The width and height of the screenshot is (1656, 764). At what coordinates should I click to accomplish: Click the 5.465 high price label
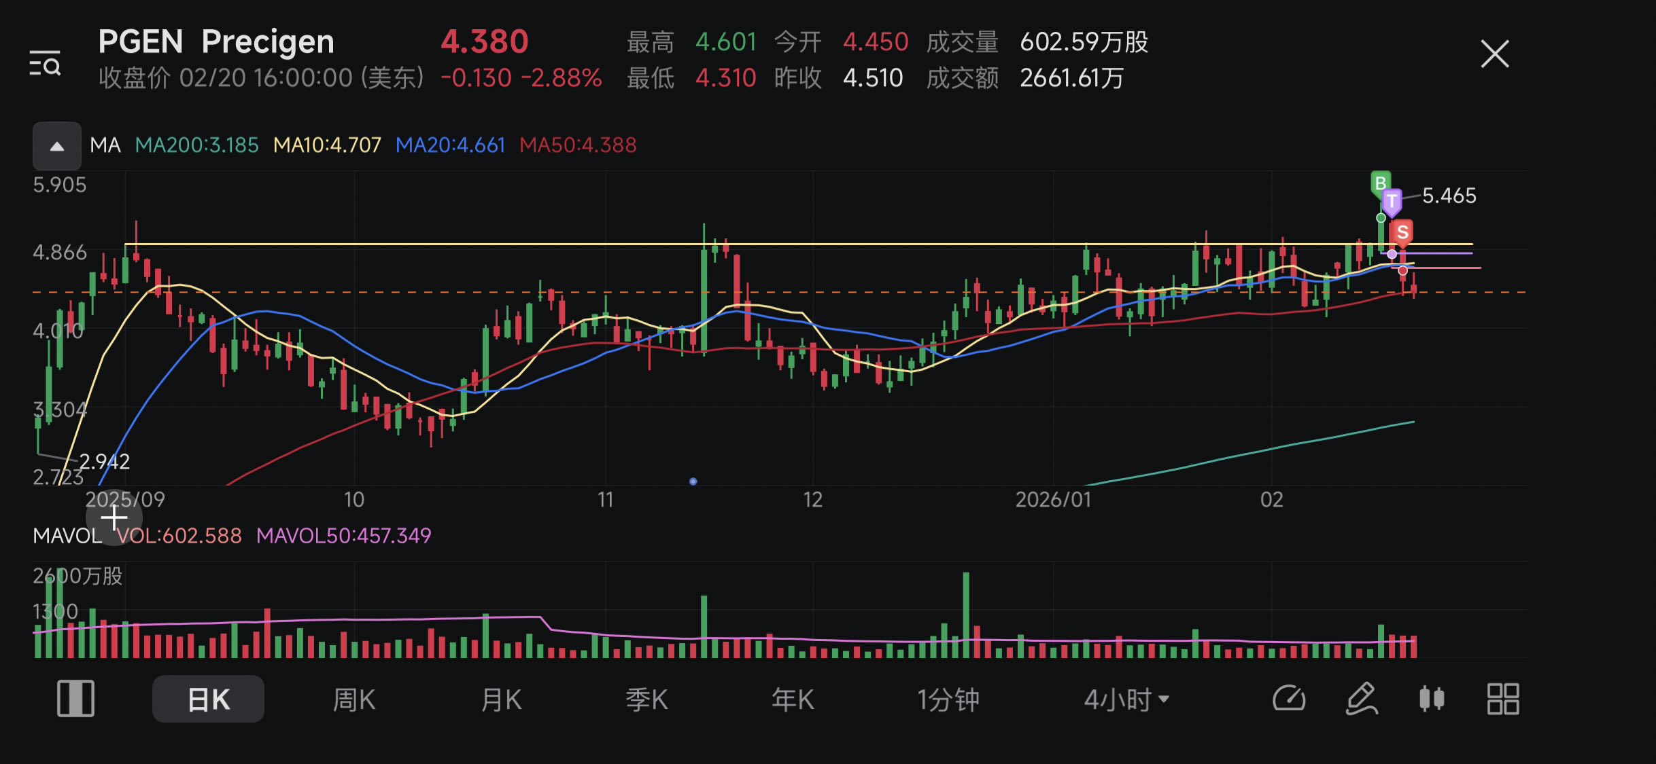point(1449,196)
